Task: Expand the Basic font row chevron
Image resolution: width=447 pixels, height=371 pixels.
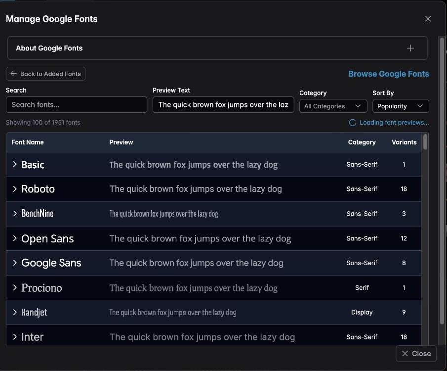Action: pyautogui.click(x=15, y=164)
